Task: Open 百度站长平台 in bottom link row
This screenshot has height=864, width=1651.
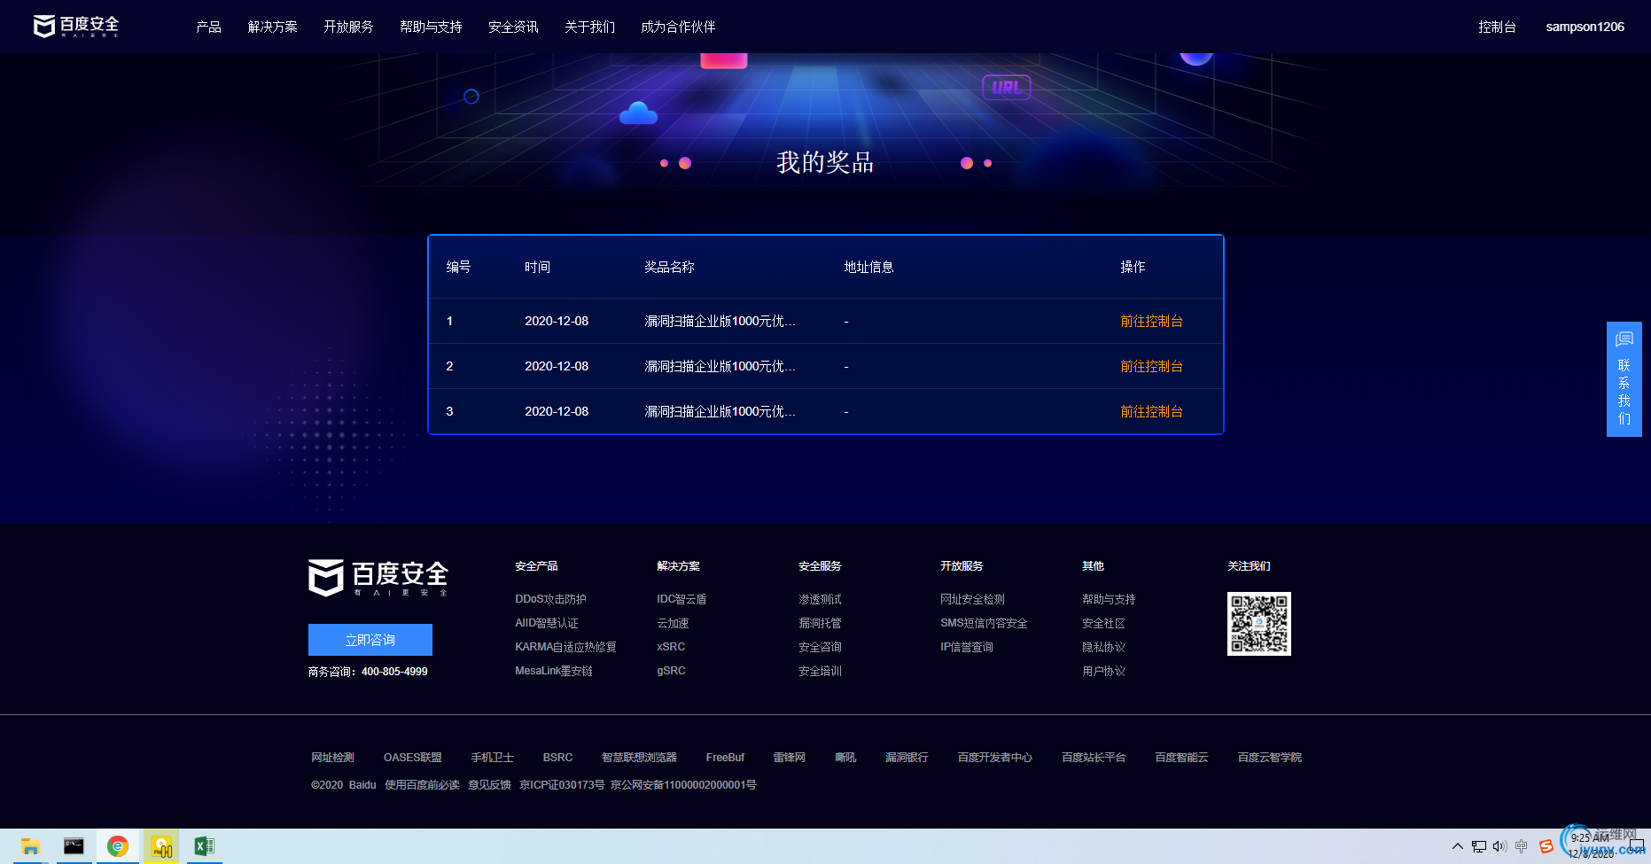Action: coord(1094,758)
